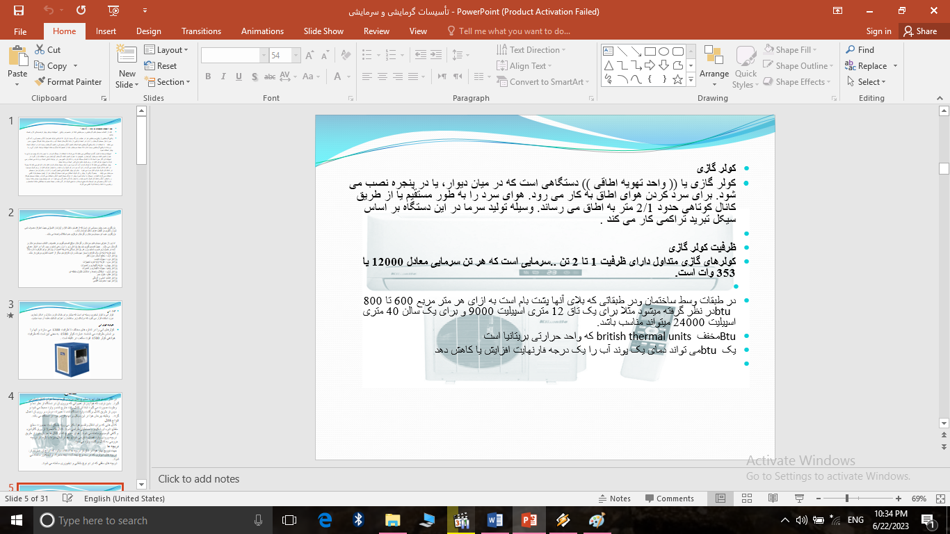Open the Layout dropdown
The height and width of the screenshot is (534, 950).
(x=167, y=49)
